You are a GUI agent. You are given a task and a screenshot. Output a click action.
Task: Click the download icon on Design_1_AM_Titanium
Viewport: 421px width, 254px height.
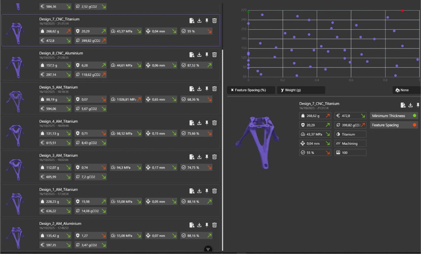[199, 190]
